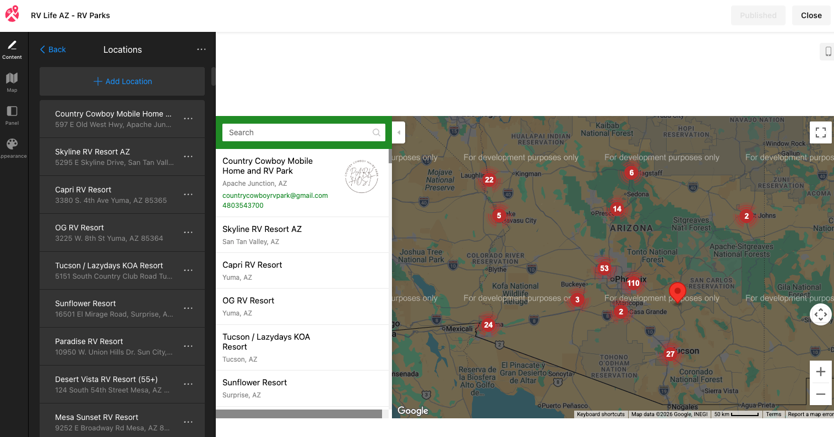The width and height of the screenshot is (834, 437).
Task: Open Locations panel more options menu
Action: pyautogui.click(x=201, y=49)
